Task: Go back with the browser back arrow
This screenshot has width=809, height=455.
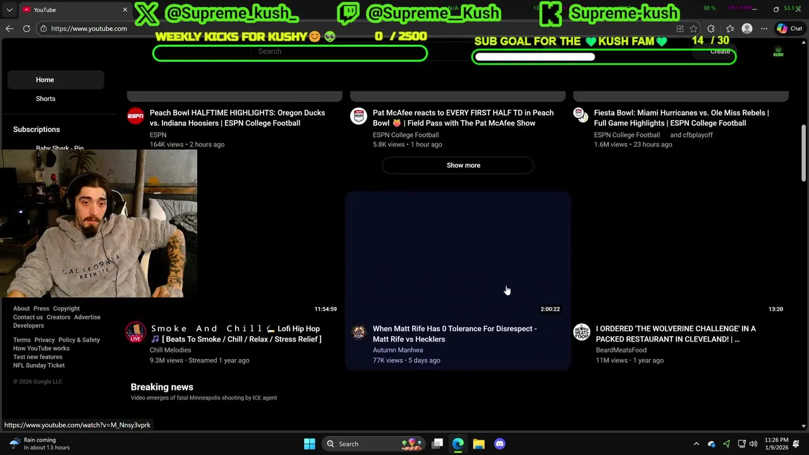Action: (9, 28)
